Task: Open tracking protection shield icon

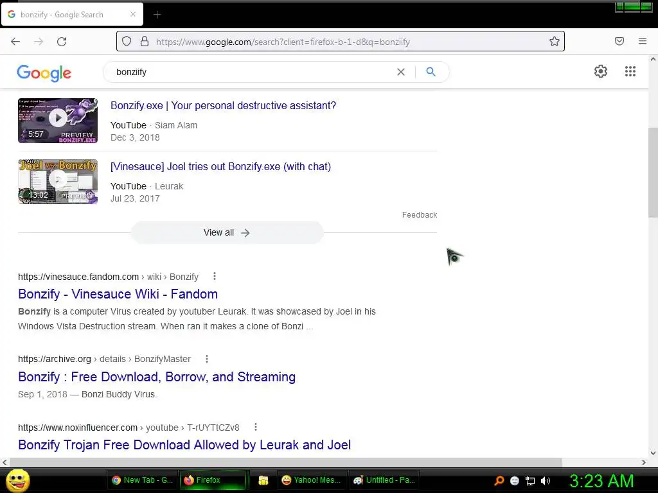Action: point(127,42)
